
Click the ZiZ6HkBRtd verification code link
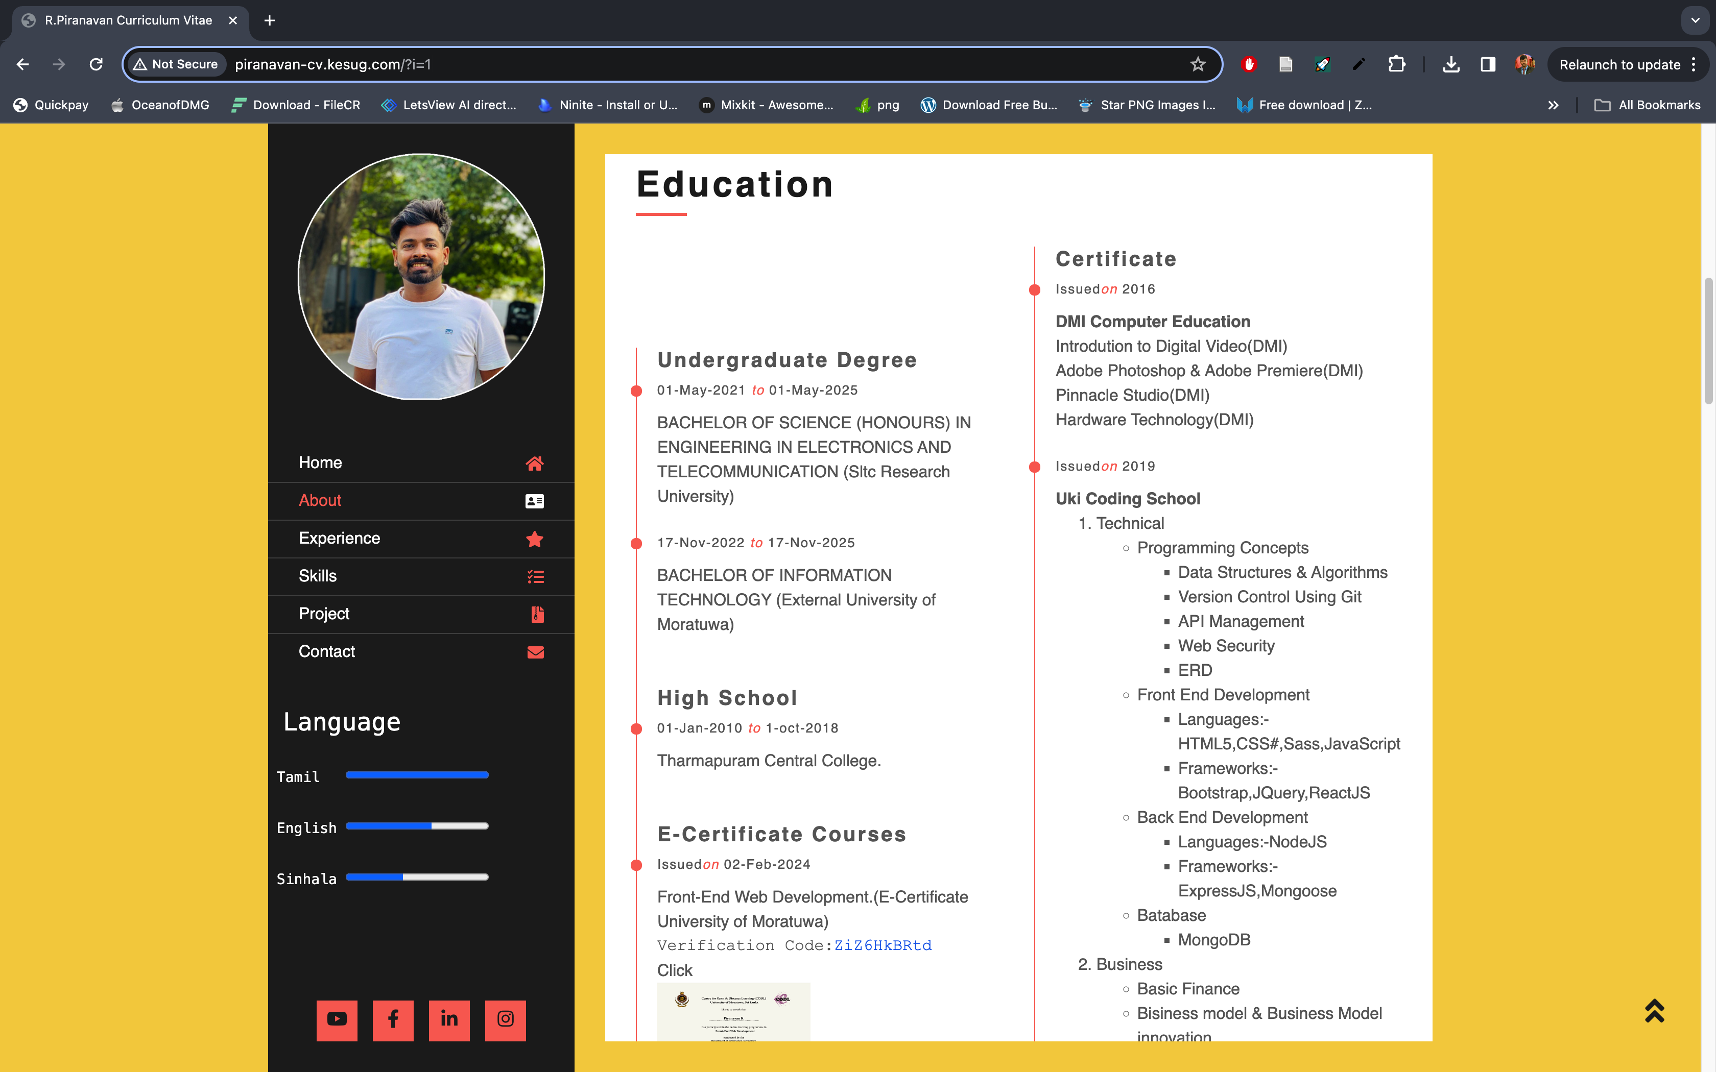[x=882, y=945]
